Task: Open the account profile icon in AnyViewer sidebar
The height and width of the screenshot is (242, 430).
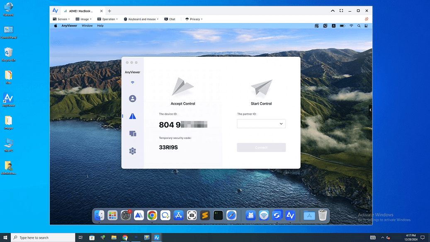Action: click(132, 99)
